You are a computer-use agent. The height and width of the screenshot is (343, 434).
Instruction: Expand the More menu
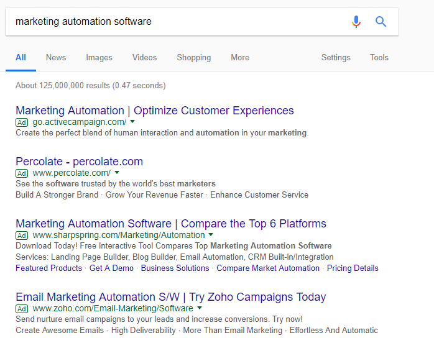[240, 58]
